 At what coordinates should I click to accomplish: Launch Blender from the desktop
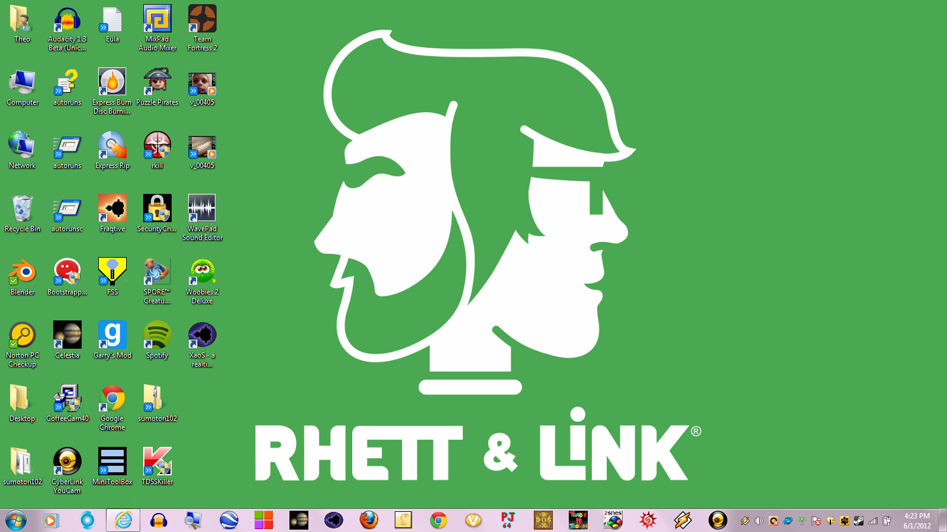tap(22, 272)
